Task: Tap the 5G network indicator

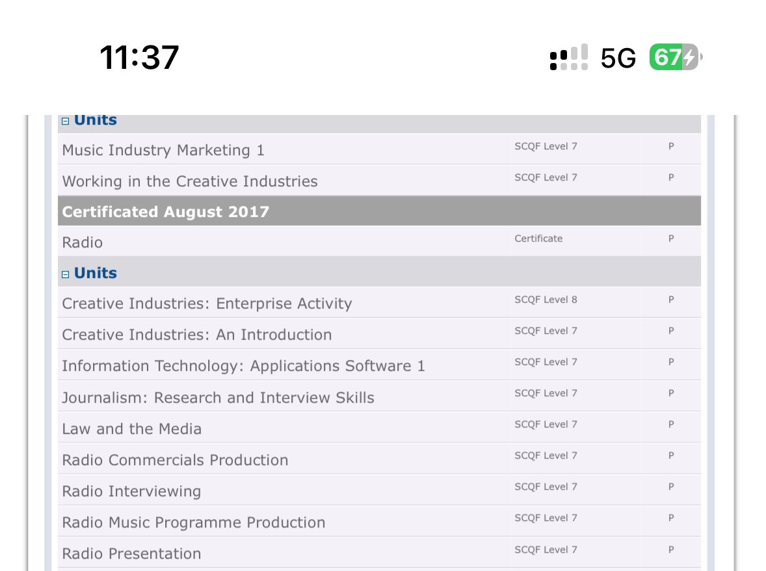Action: click(x=618, y=58)
